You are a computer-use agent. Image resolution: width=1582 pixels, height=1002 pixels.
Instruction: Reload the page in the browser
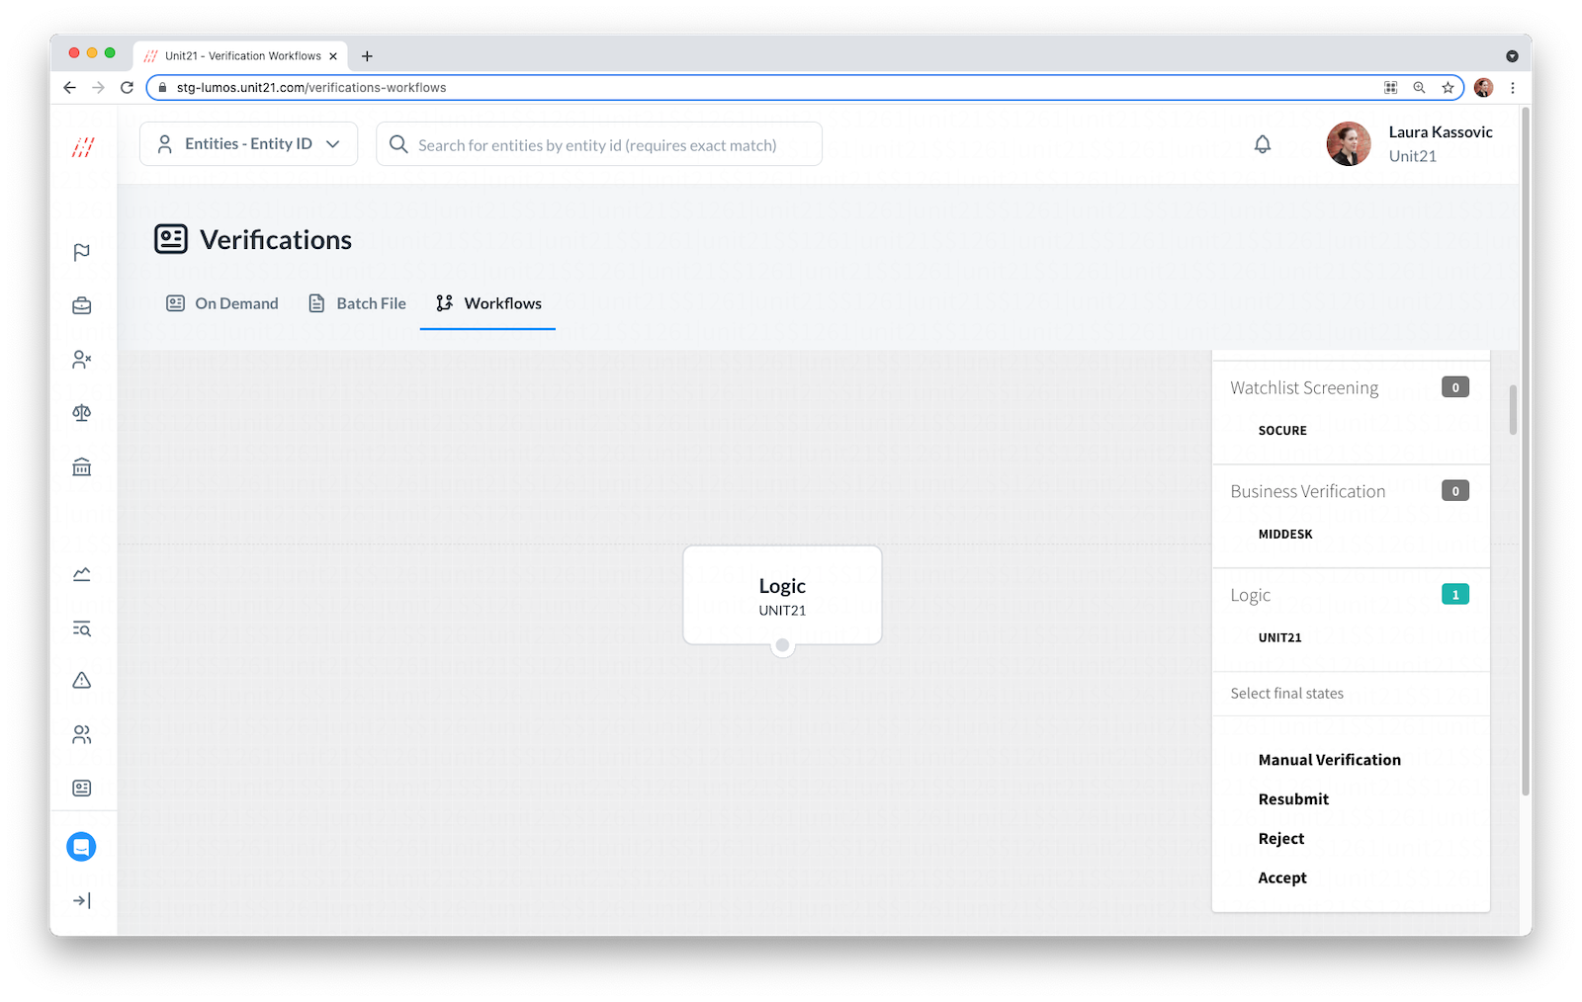click(x=127, y=88)
